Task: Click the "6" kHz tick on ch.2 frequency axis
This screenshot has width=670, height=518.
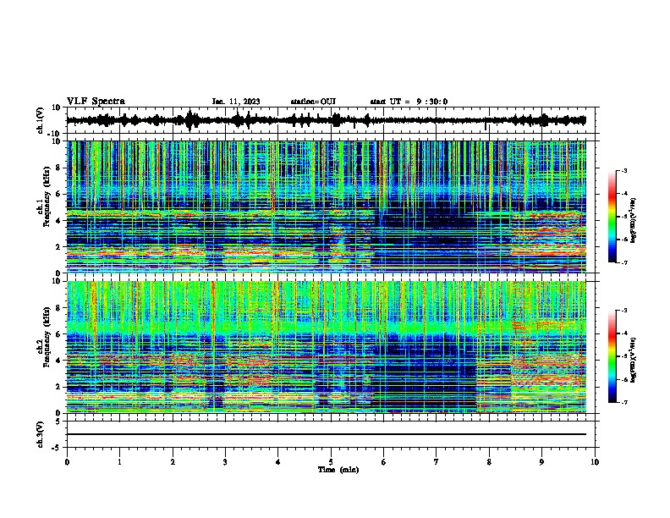Action: [59, 333]
